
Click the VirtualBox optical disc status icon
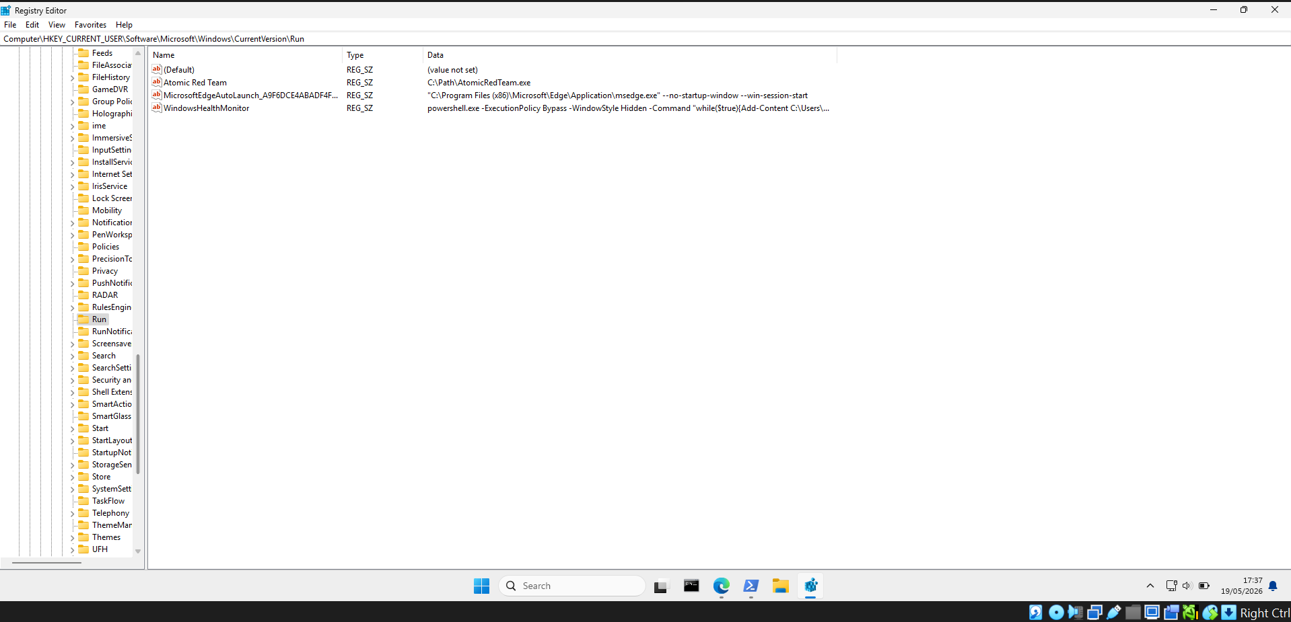pyautogui.click(x=1056, y=612)
